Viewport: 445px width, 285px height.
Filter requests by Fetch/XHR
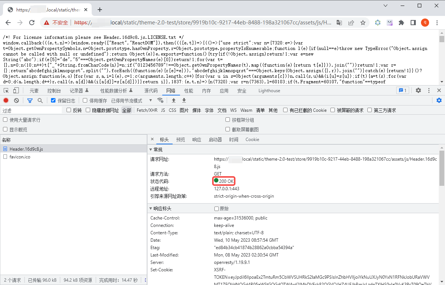(x=147, y=110)
